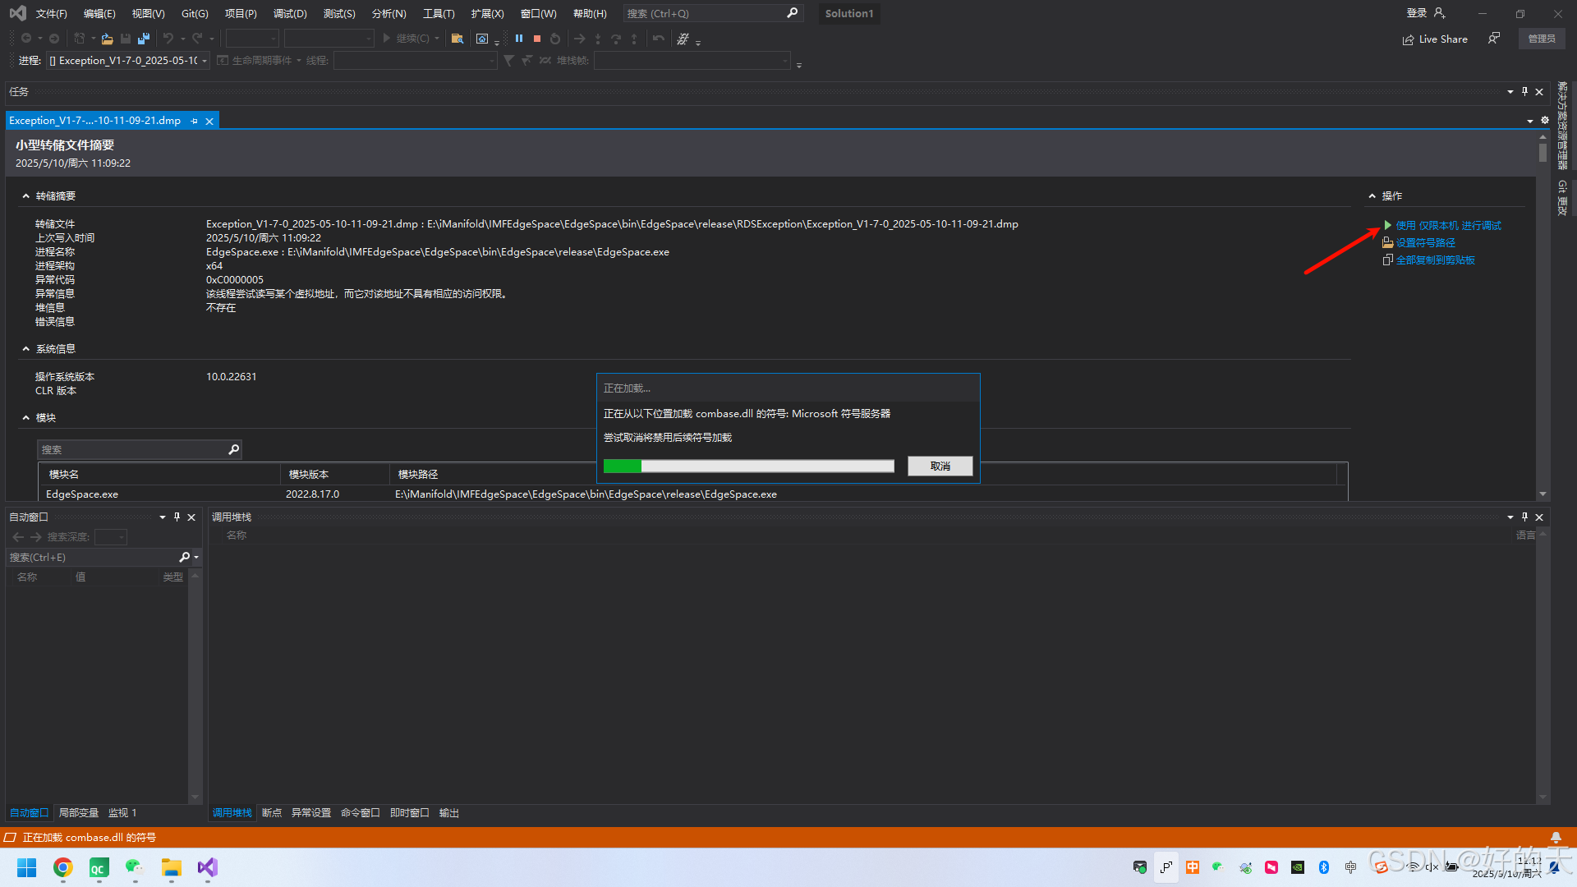Click search icon in module search box
The width and height of the screenshot is (1577, 887).
(233, 449)
